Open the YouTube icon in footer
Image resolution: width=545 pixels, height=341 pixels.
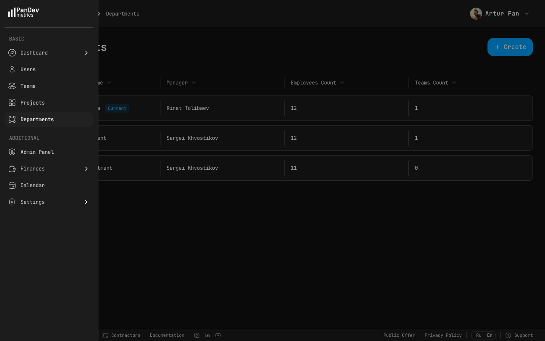[218, 335]
